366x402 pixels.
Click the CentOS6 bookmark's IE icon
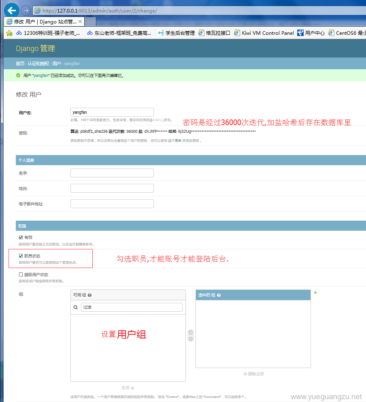(x=331, y=33)
